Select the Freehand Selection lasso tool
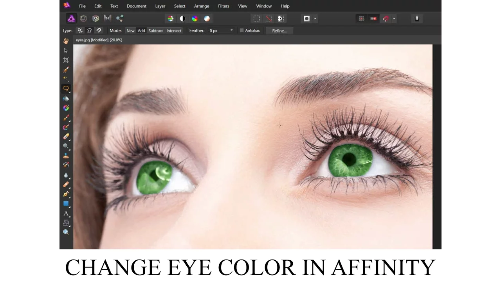Viewport: 501px width, 281px height. click(66, 88)
